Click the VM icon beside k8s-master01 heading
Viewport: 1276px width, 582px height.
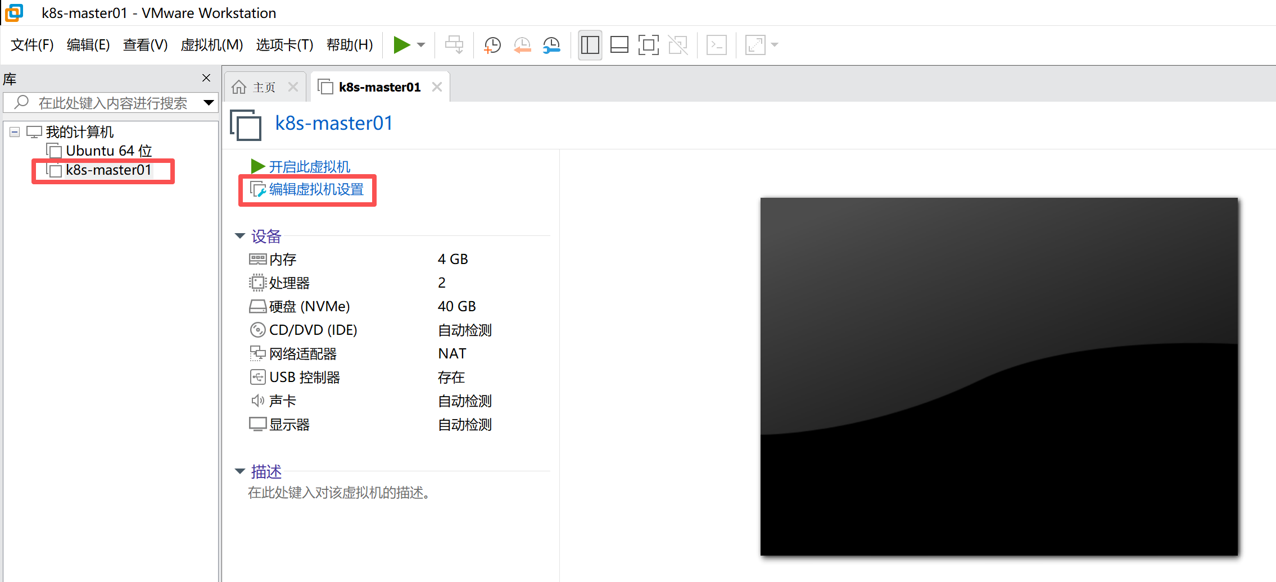tap(246, 125)
